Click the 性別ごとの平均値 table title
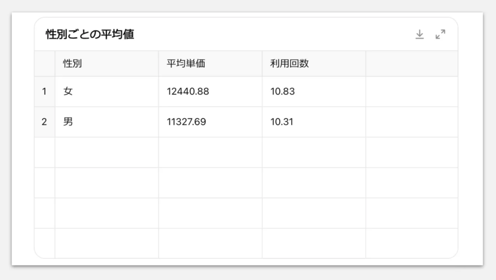Screen dimensions: 496x280 point(90,34)
